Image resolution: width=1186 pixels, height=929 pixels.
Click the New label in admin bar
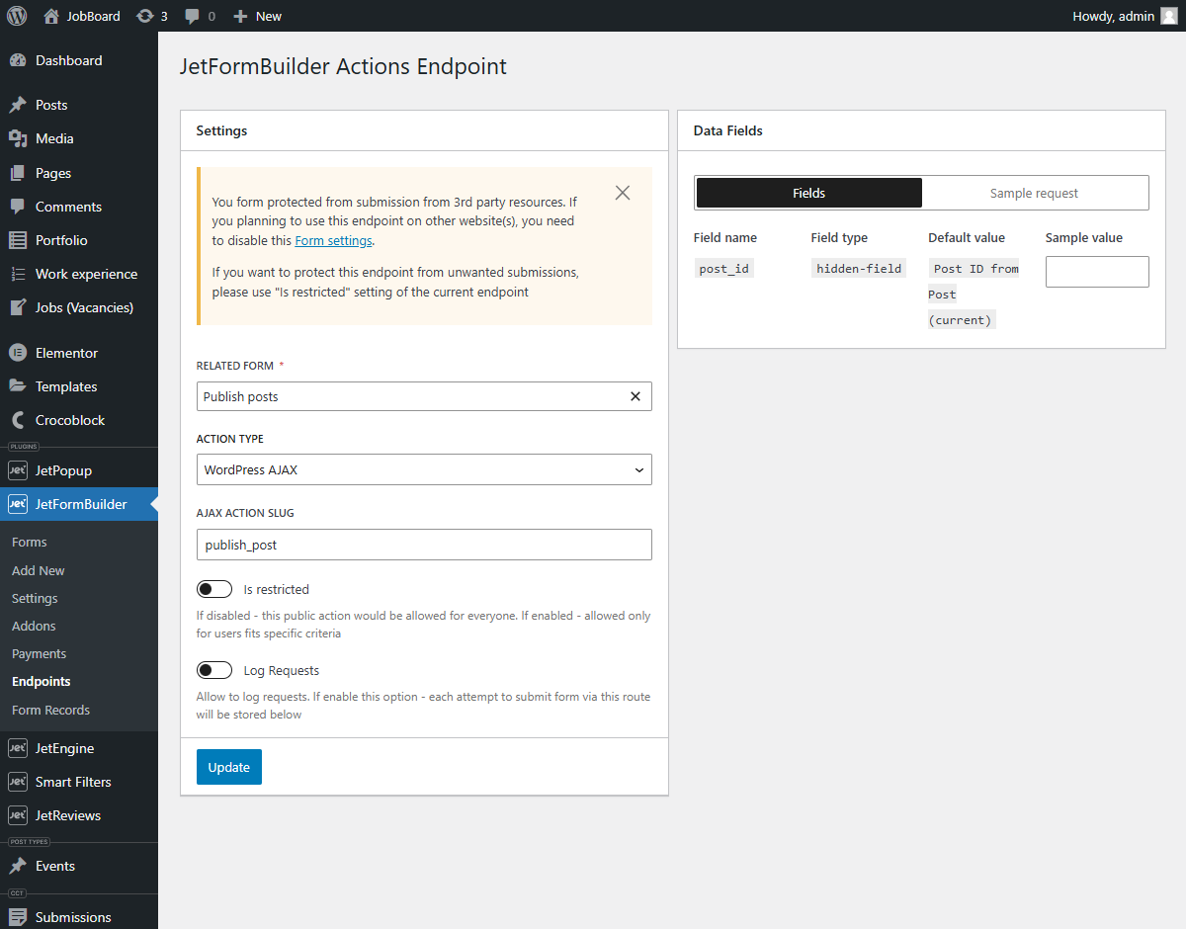pyautogui.click(x=269, y=16)
